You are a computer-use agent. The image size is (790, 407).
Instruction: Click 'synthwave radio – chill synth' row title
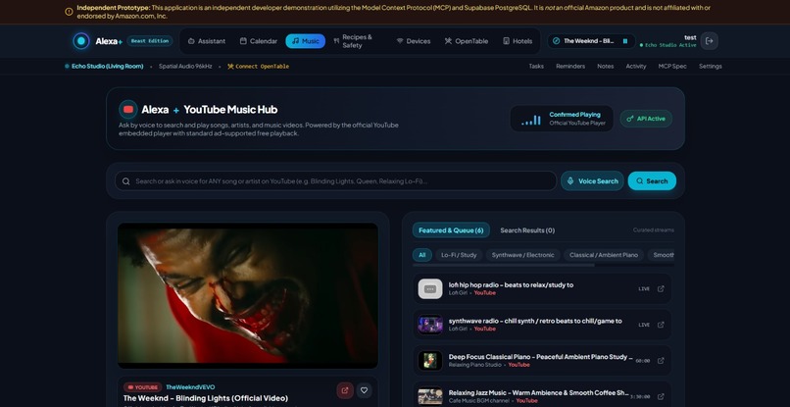(535, 321)
